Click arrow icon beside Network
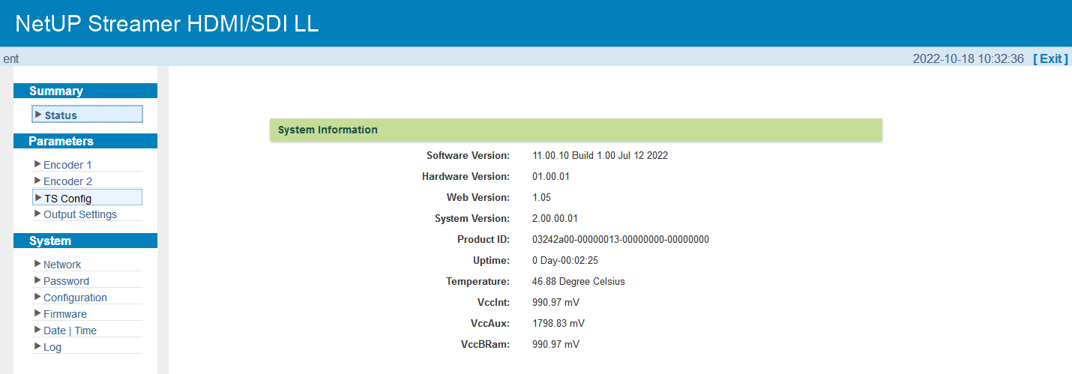Viewport: 1072px width, 374px height. click(x=37, y=264)
